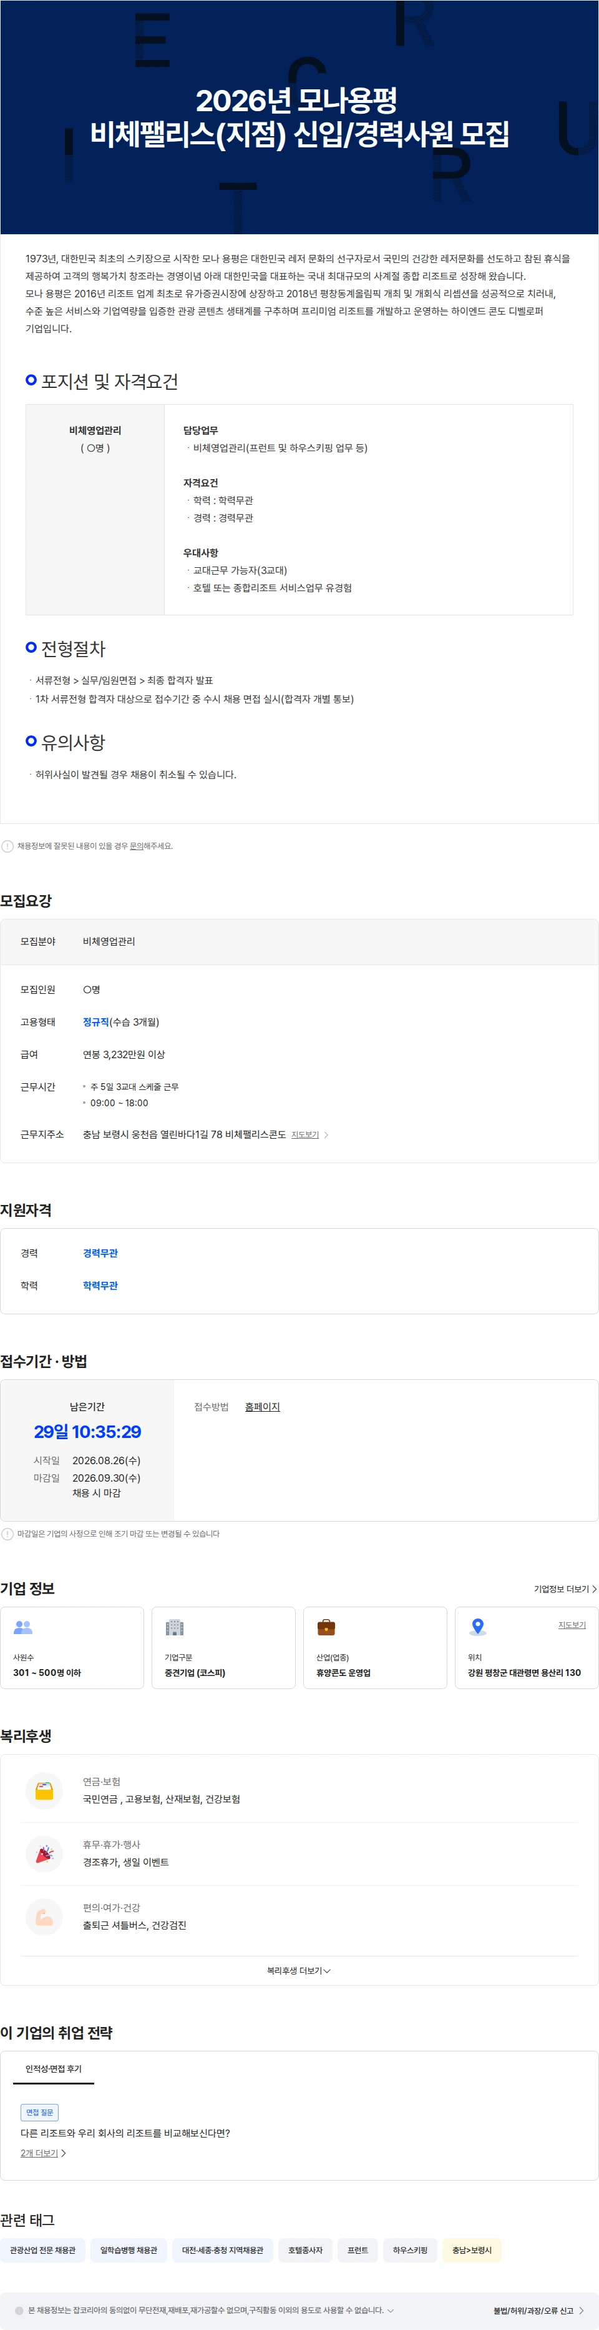Viewport: 599px width, 2330px height.
Task: Open the 홈페이지 application method link
Action: tap(262, 1407)
